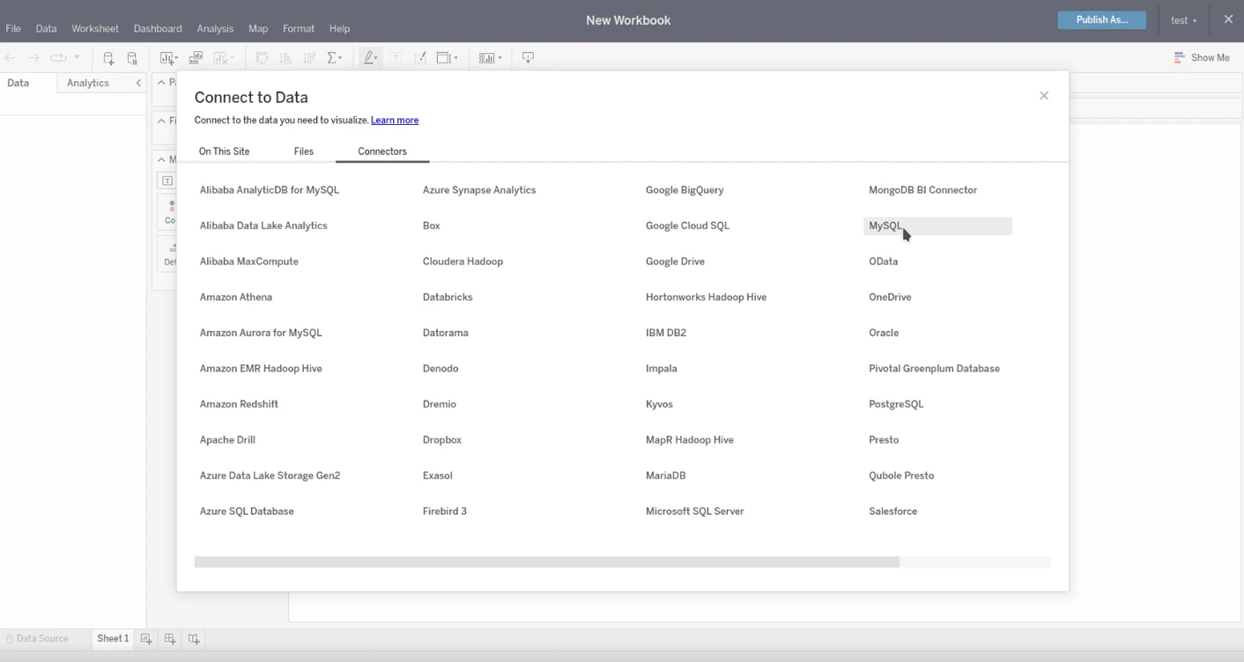Switch to the On This Site tab
The height and width of the screenshot is (662, 1244).
pos(224,151)
